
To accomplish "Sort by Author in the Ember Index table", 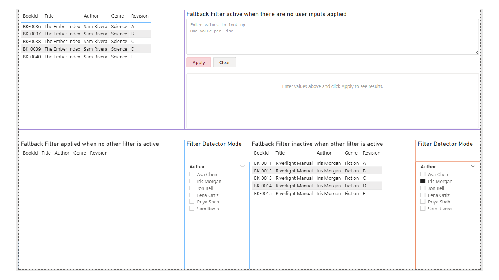I will tap(91, 16).
